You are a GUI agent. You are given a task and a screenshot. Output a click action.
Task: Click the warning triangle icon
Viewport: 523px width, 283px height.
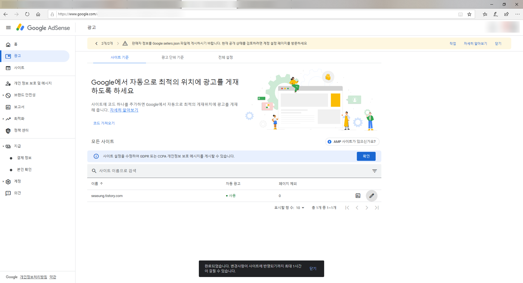pyautogui.click(x=125, y=44)
